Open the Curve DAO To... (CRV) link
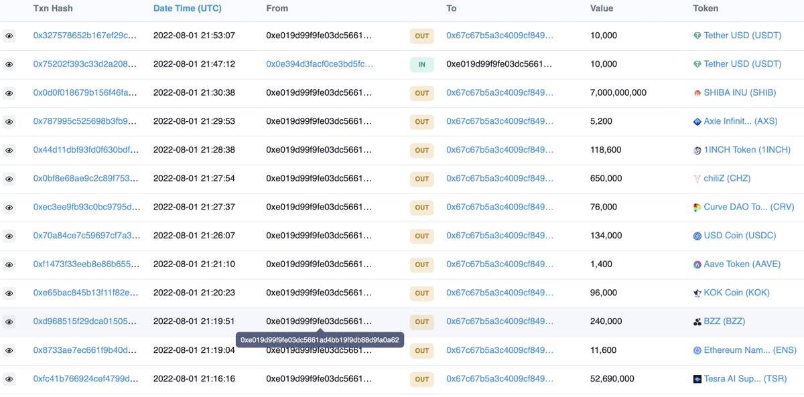This screenshot has height=397, width=804. (x=749, y=208)
